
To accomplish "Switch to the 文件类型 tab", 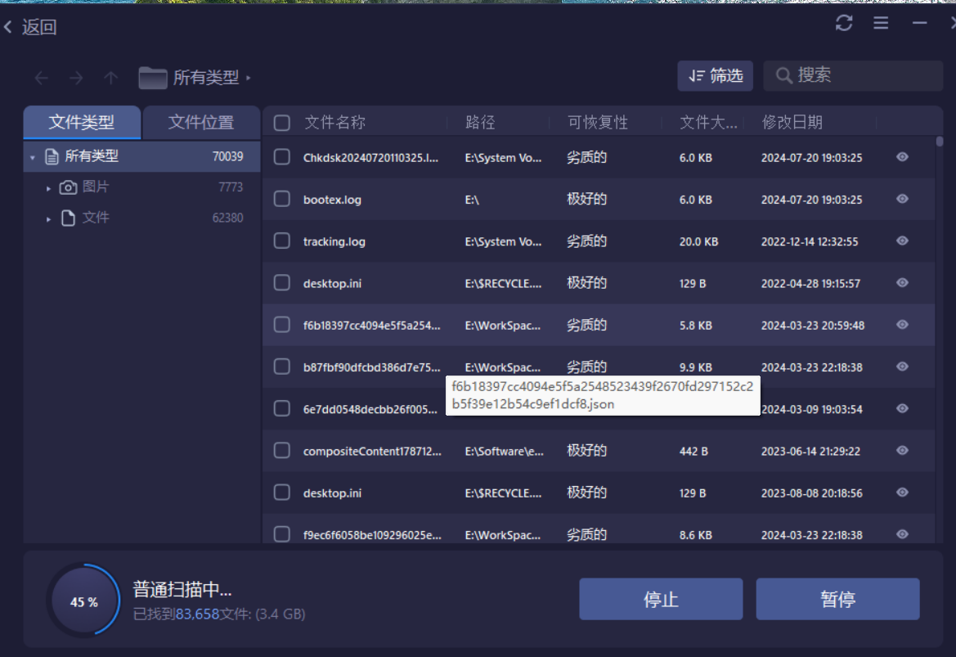I will coord(82,122).
